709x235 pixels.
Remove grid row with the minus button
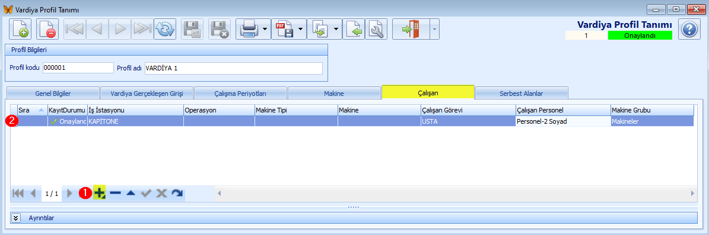click(x=115, y=193)
